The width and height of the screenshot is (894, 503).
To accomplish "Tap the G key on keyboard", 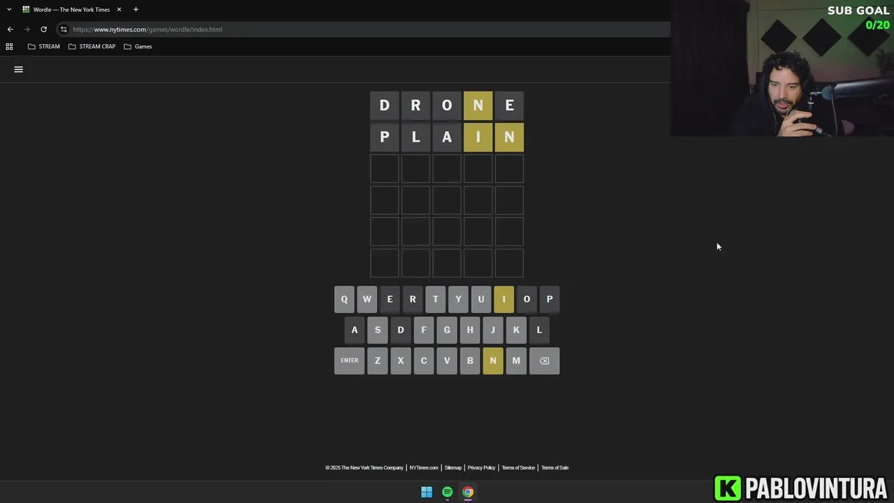I will (447, 330).
